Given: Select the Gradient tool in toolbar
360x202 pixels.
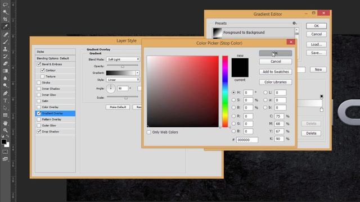Looking at the screenshot, I should click(5, 71).
